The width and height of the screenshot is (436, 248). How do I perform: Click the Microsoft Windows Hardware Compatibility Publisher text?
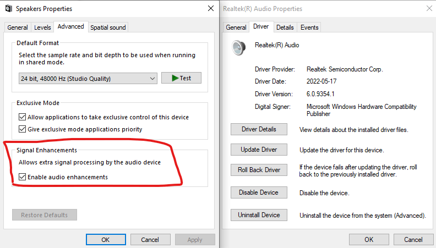point(362,111)
